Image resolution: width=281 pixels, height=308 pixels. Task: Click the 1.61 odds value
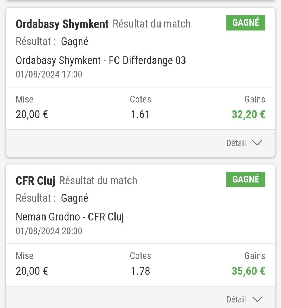pos(140,115)
